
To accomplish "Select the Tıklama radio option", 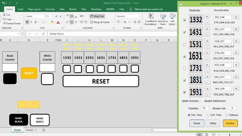I will pyautogui.click(x=226, y=115).
